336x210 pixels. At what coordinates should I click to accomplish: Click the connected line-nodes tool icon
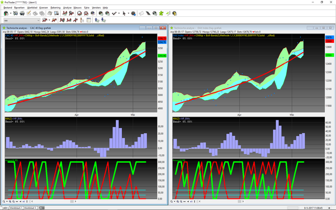[x=114, y=14]
